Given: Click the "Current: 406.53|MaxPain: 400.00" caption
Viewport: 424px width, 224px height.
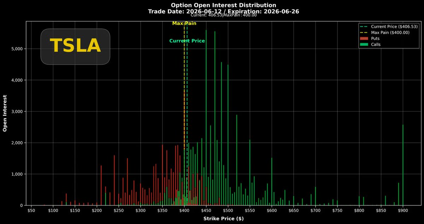Looking at the screenshot, I should pyautogui.click(x=224, y=15).
